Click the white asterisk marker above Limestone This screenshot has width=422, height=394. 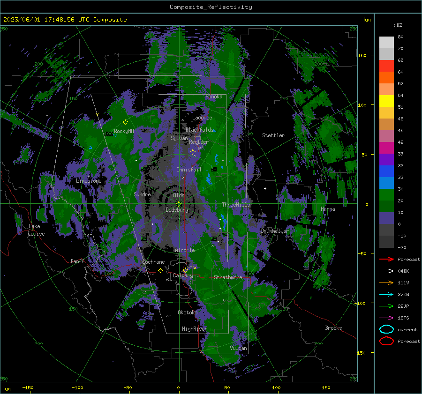click(x=89, y=177)
